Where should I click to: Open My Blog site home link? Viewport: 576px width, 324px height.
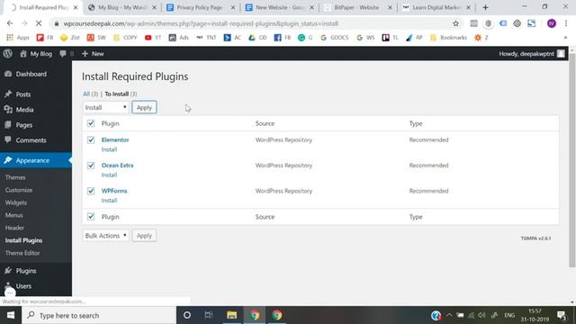(x=36, y=54)
